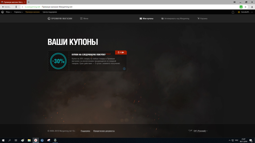Screen dimensions: 255x143
Task: Open the Игры dropdown menu
Action: tap(9, 12)
